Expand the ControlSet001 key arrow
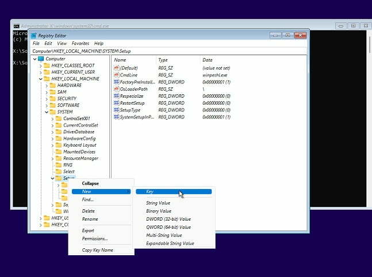 (x=52, y=118)
